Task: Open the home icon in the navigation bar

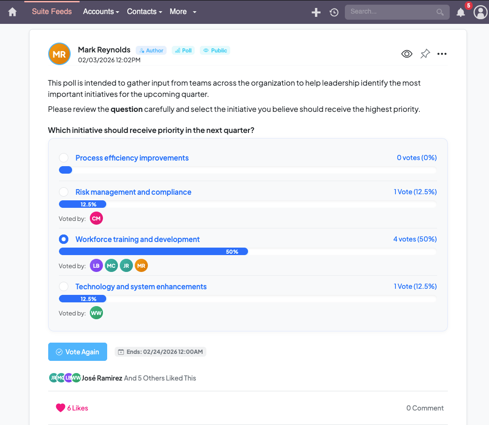Action: click(x=12, y=12)
